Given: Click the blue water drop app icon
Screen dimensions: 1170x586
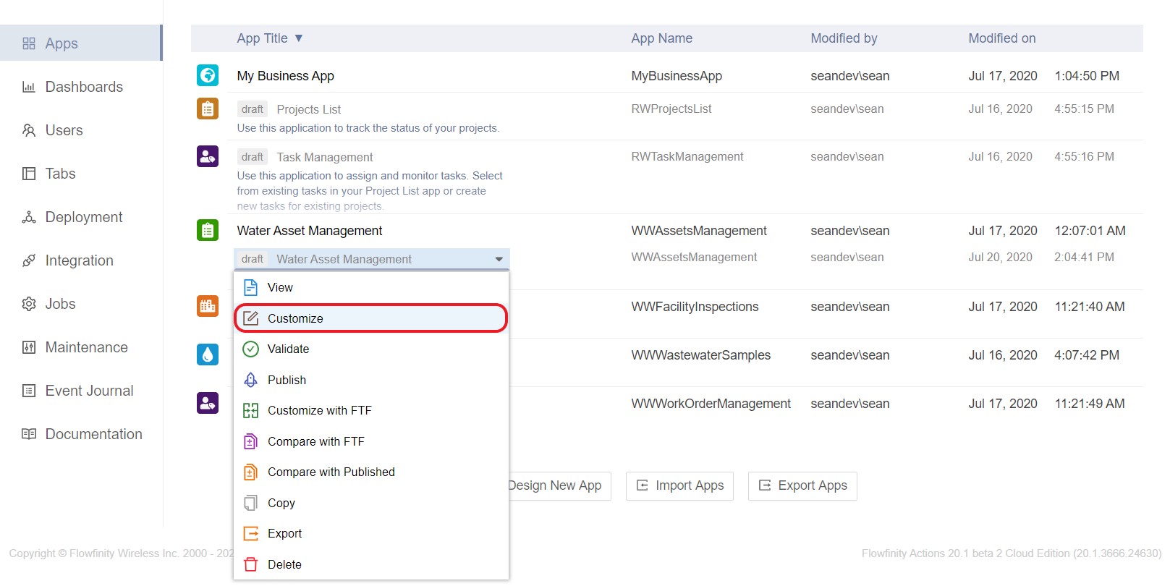Looking at the screenshot, I should (x=208, y=354).
